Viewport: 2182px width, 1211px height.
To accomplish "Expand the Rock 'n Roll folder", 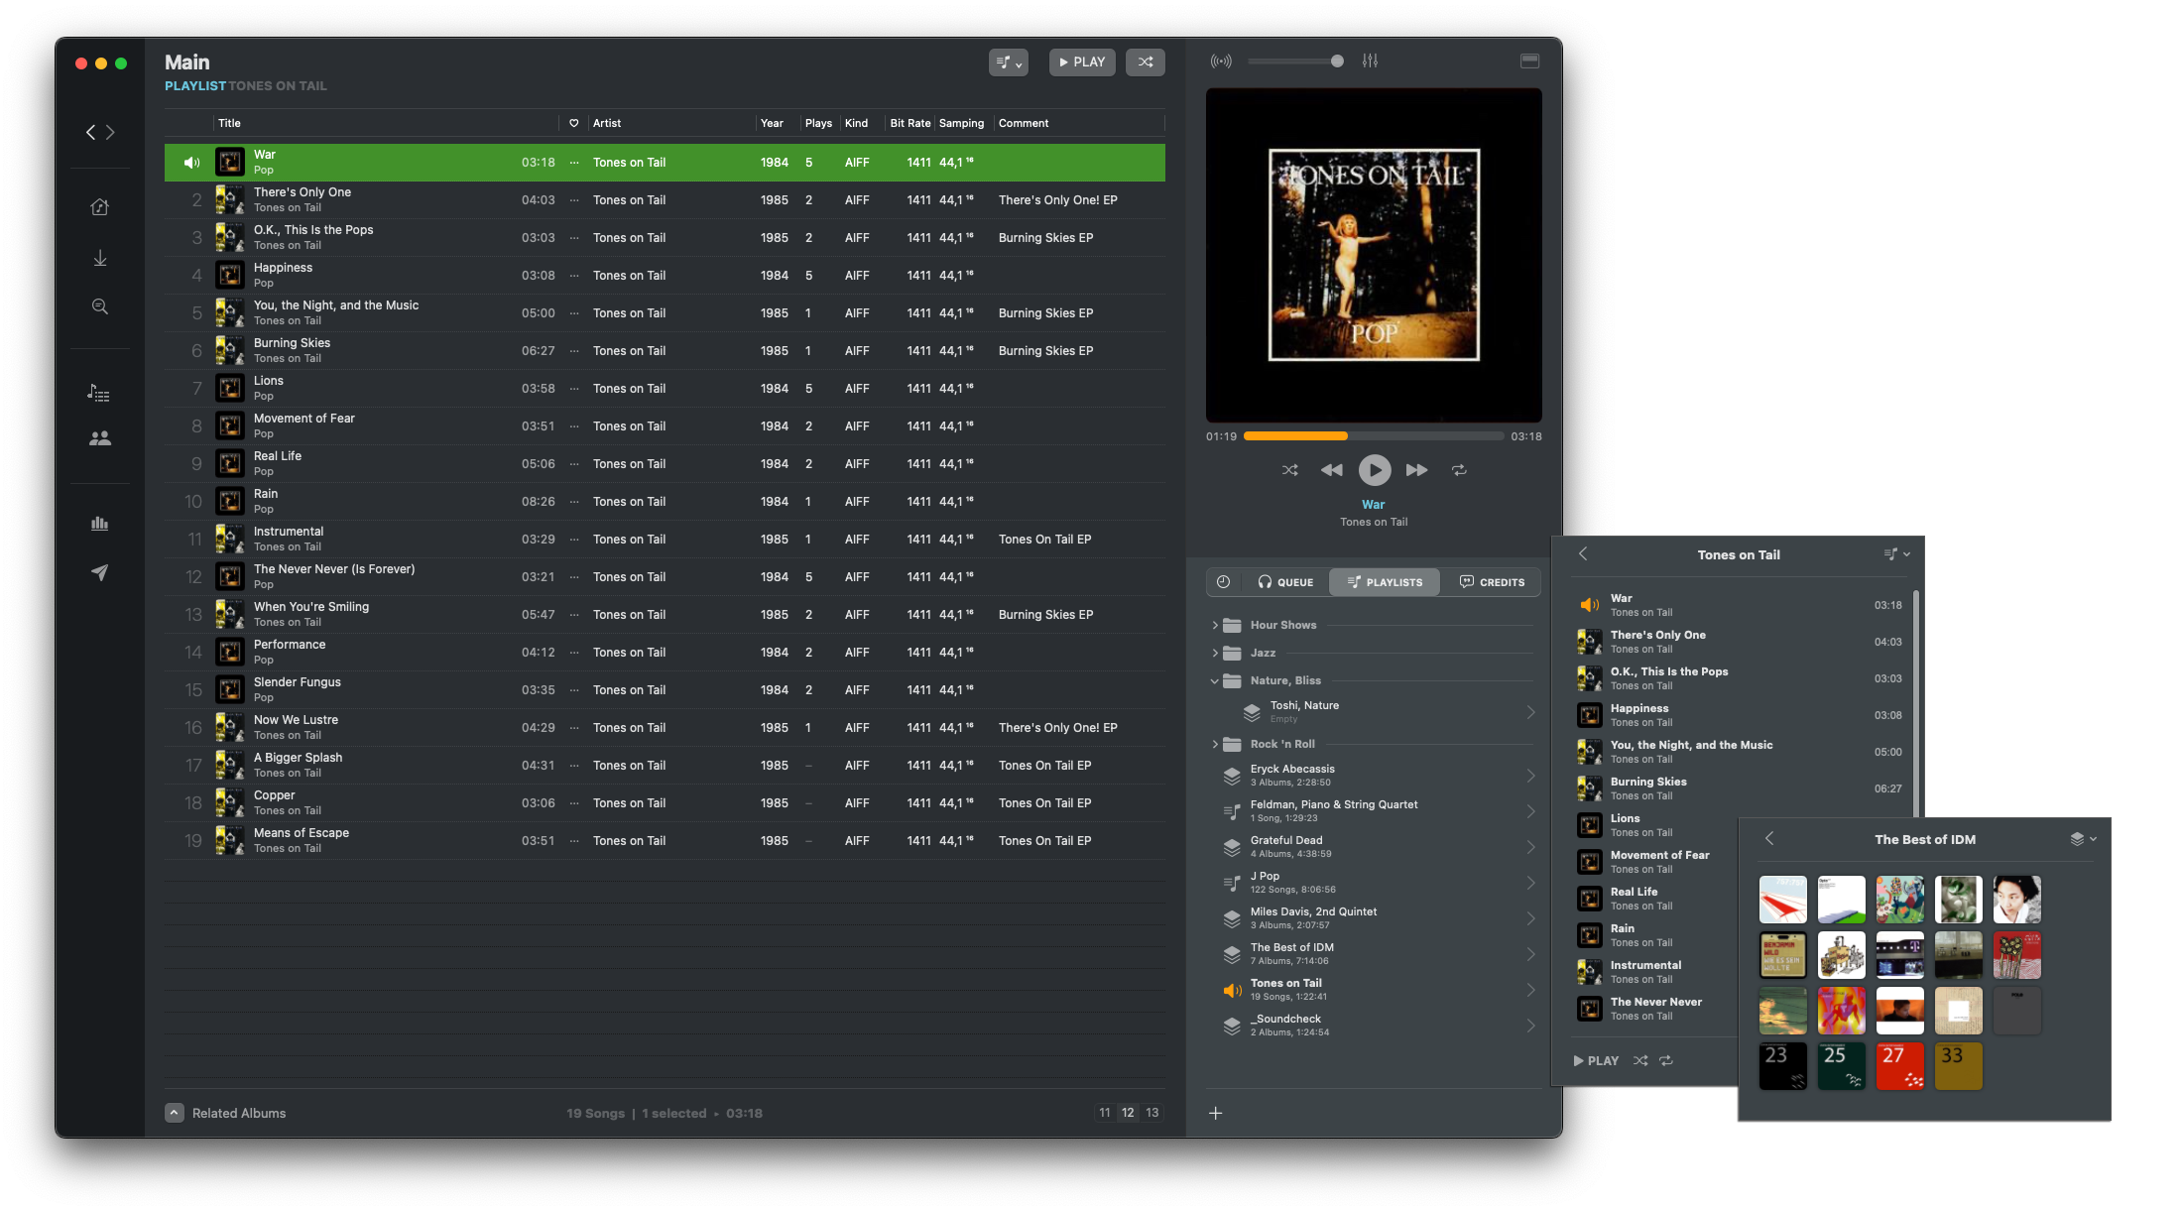I will tap(1215, 744).
